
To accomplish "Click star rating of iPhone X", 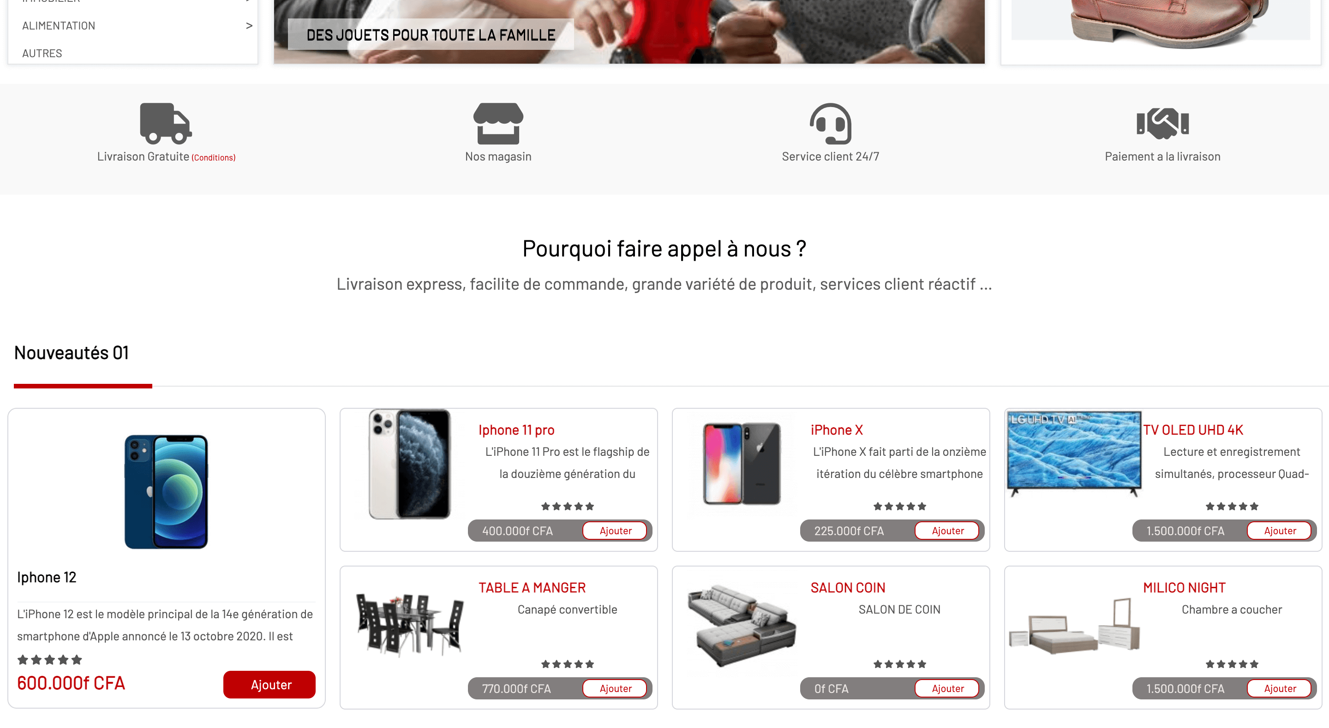I will click(x=899, y=506).
